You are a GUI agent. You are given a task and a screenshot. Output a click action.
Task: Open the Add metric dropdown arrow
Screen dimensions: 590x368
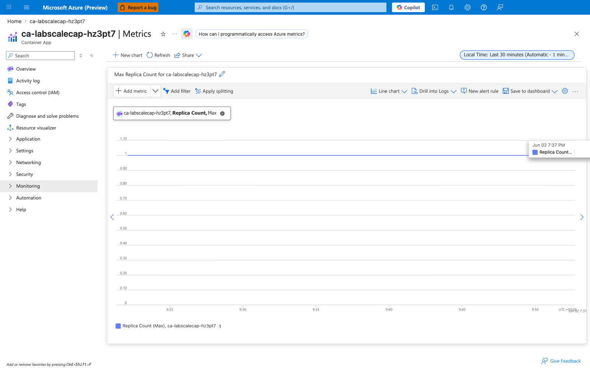[156, 91]
